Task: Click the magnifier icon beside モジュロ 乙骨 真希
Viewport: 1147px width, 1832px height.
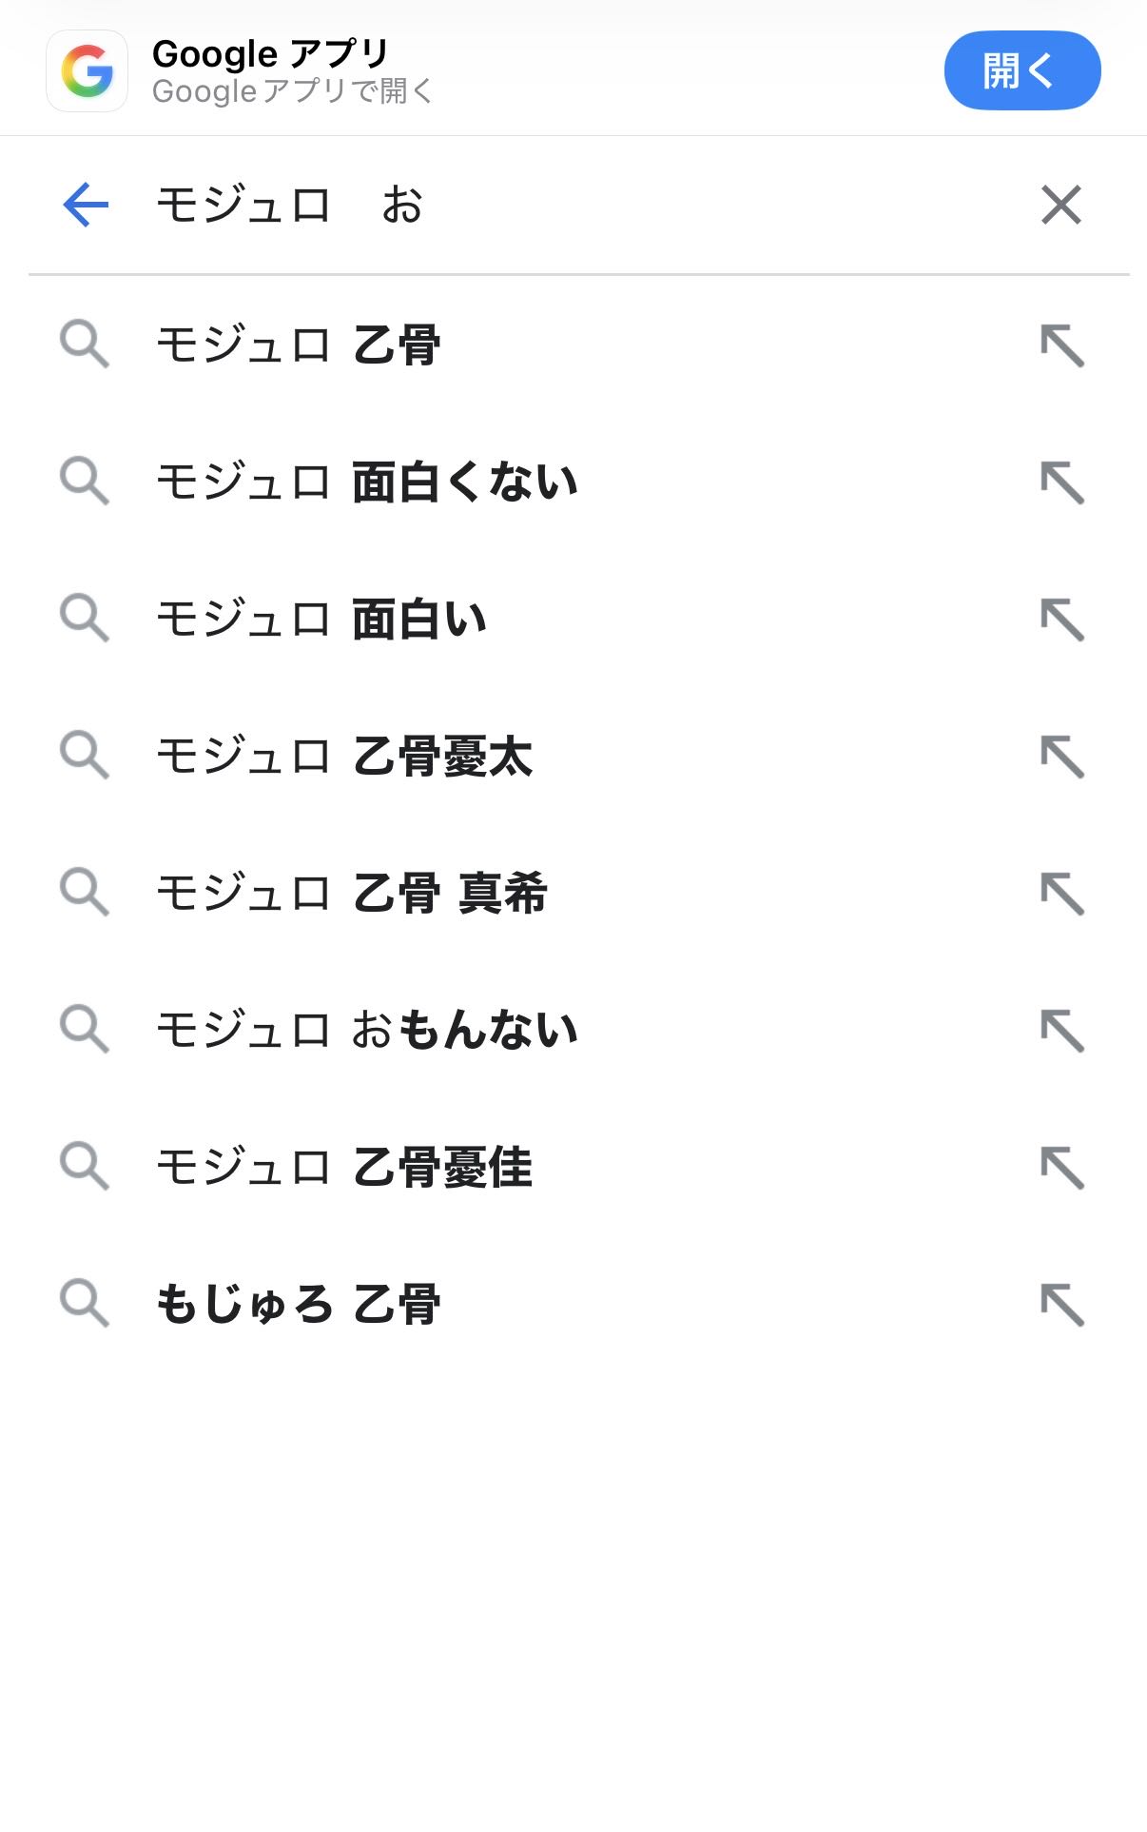Action: tap(85, 893)
